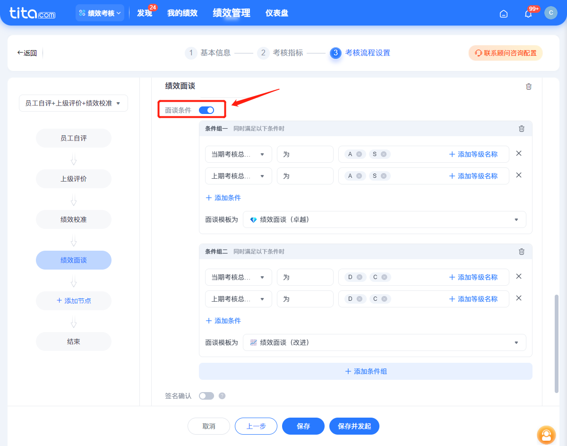567x446 pixels.
Task: Click the 为 input field in 条件组一
Action: (x=305, y=154)
